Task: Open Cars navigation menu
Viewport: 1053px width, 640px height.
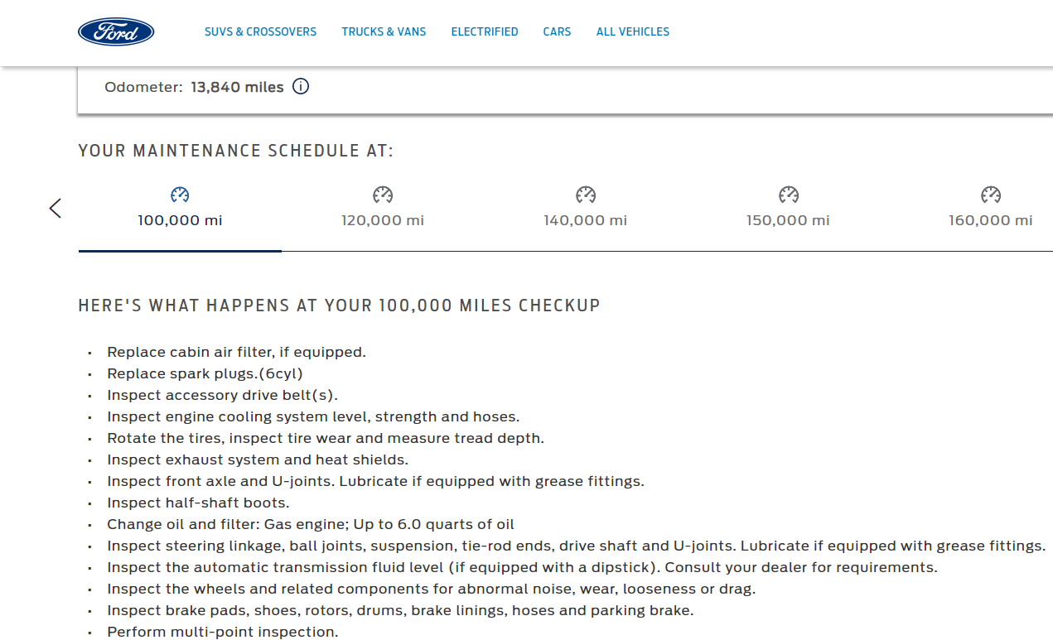Action: (557, 31)
